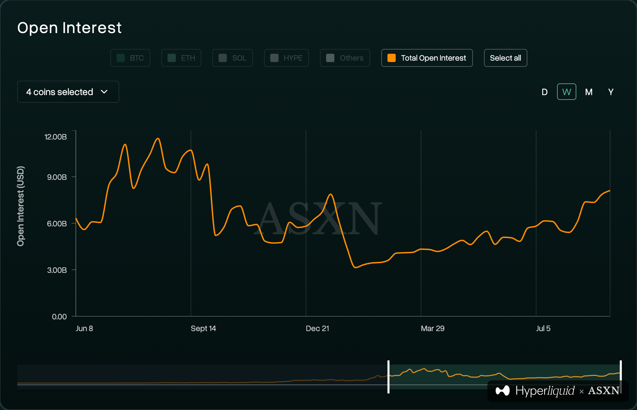Image resolution: width=637 pixels, height=410 pixels.
Task: Click the left range slider handle
Action: tap(388, 377)
